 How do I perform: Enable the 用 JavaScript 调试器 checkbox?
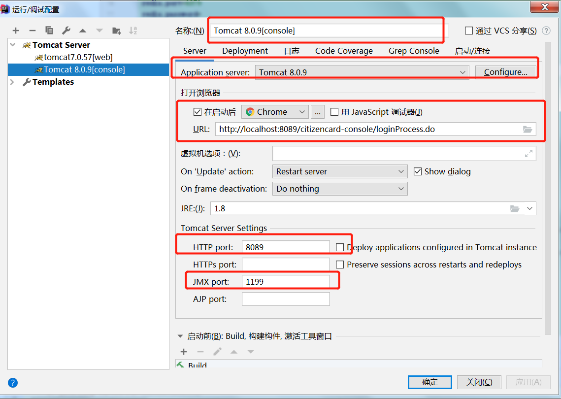(x=334, y=112)
